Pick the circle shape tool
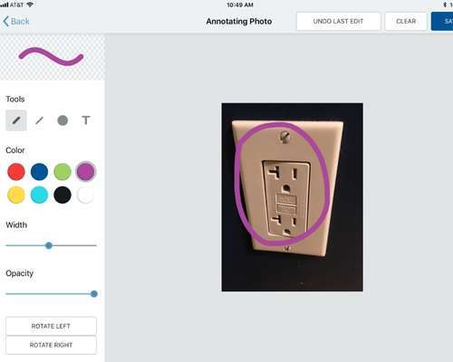453x362 pixels. tap(63, 120)
